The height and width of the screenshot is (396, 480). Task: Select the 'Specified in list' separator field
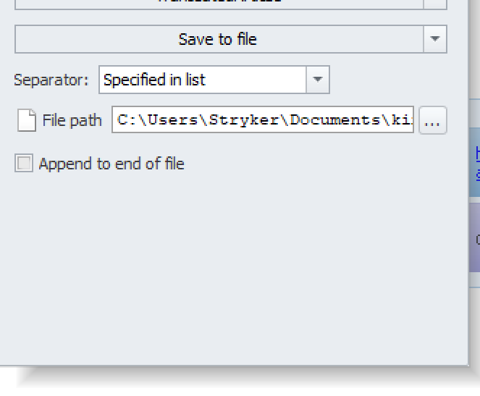[x=202, y=80]
